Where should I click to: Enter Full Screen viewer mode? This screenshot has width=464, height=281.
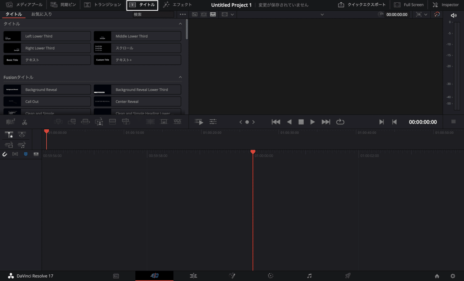409,5
